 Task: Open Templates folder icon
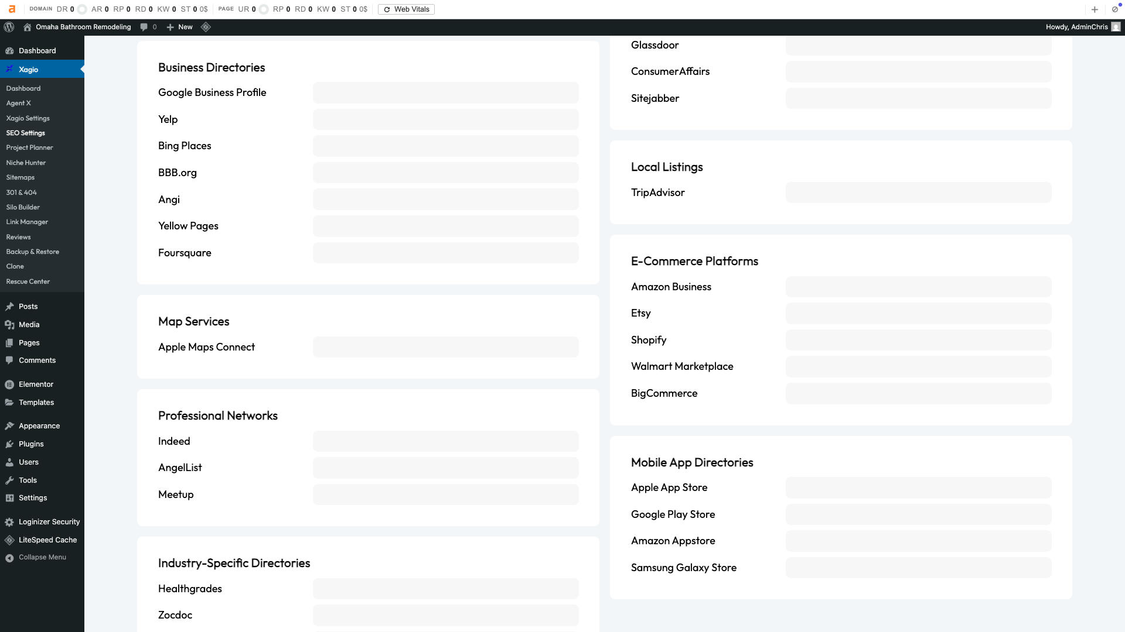(9, 403)
